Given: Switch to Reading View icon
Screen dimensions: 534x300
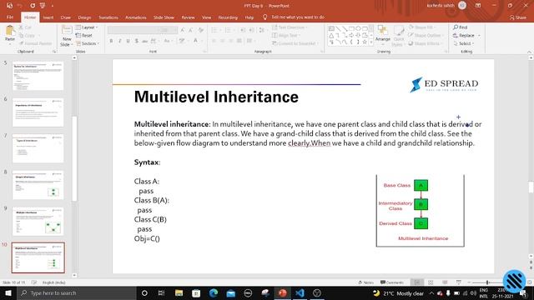Looking at the screenshot, I should coord(445,282).
